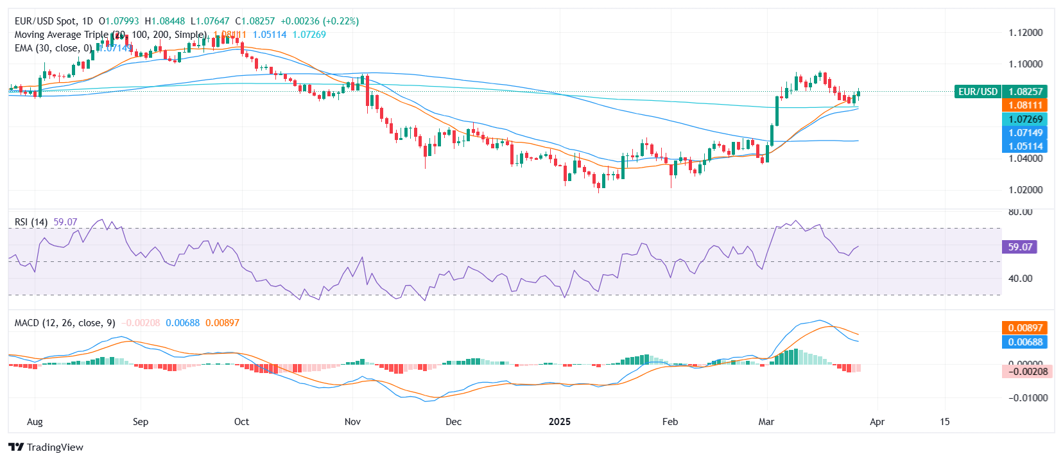This screenshot has width=1063, height=461.
Task: Click the green EUR/USD price tag
Action: [x=978, y=92]
